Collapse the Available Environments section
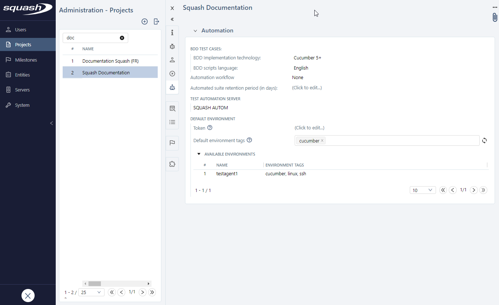499x305 pixels. (x=199, y=154)
